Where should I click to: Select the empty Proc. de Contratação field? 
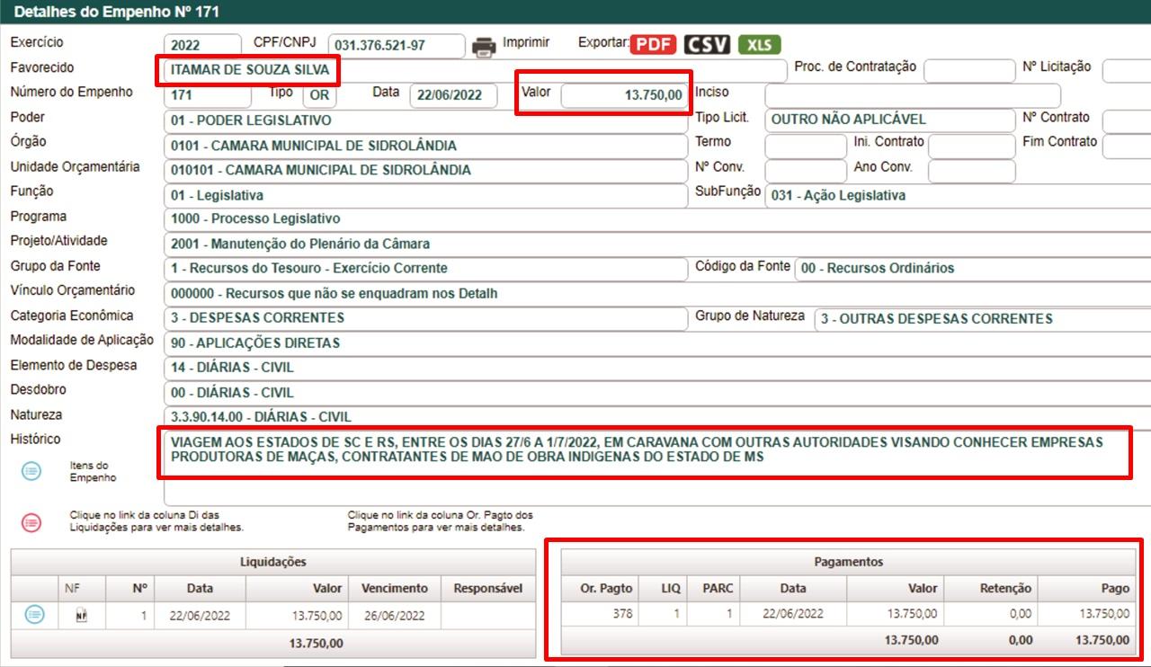click(968, 70)
